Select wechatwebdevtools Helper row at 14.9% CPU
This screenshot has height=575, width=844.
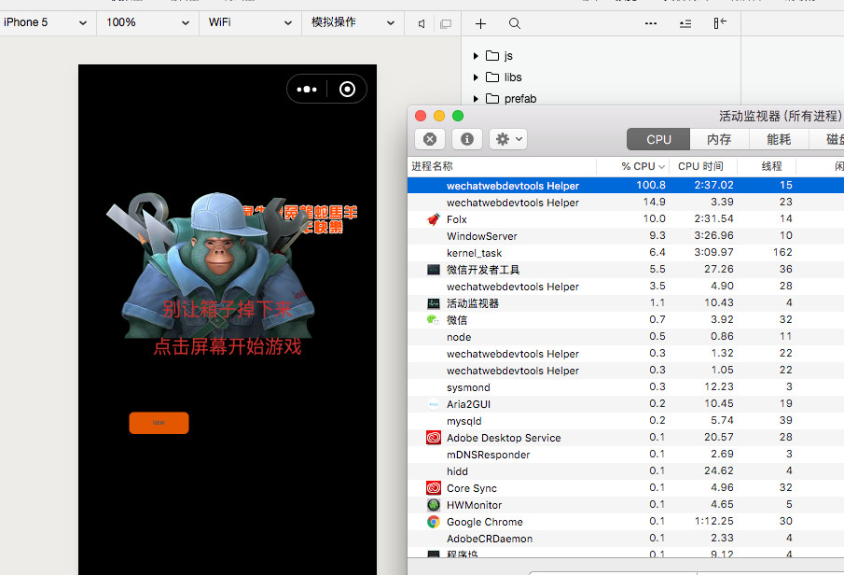[626, 202]
